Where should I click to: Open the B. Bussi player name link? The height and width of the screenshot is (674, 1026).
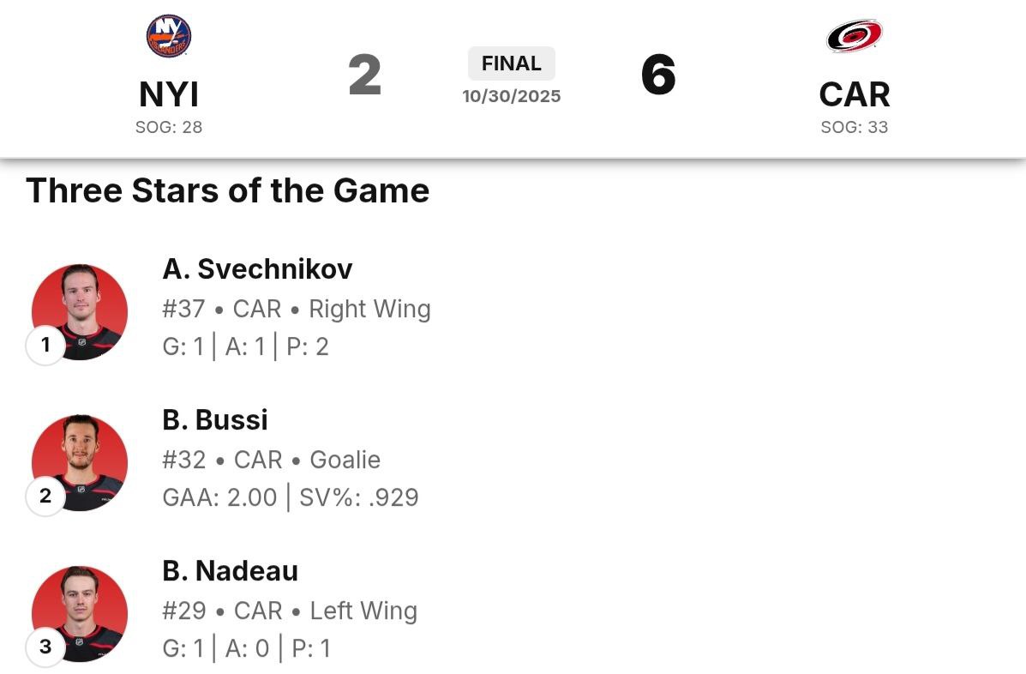(x=215, y=420)
